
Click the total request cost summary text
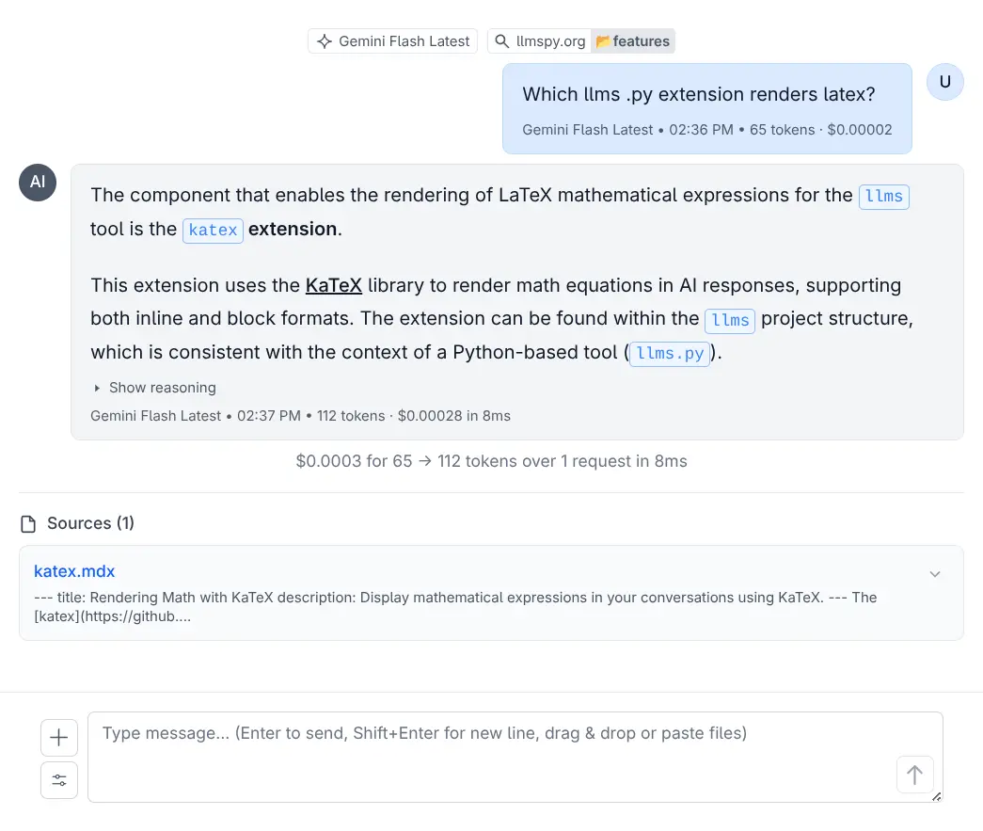click(x=491, y=461)
